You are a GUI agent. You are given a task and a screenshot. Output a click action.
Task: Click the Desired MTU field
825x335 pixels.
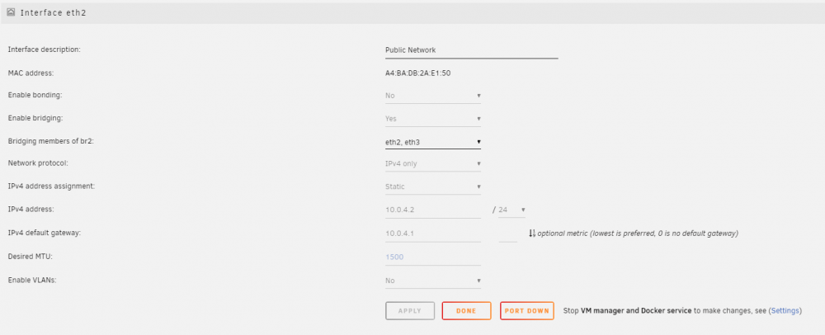[433, 257]
